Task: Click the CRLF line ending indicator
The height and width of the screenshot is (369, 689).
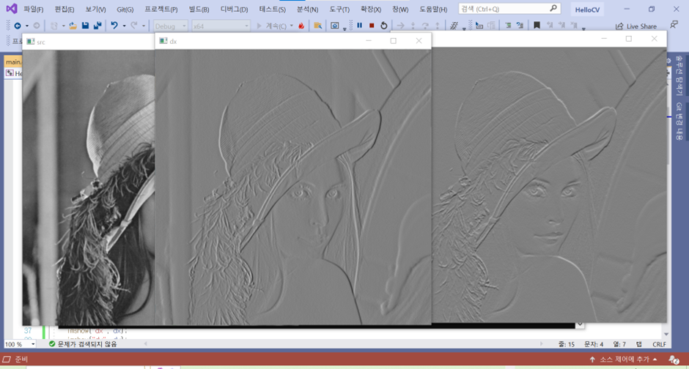Action: (x=659, y=344)
